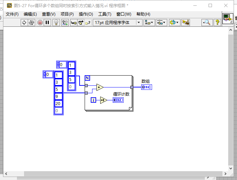
Task: Click the lower auto-indexing input tunnel
Action: [x=86, y=93]
